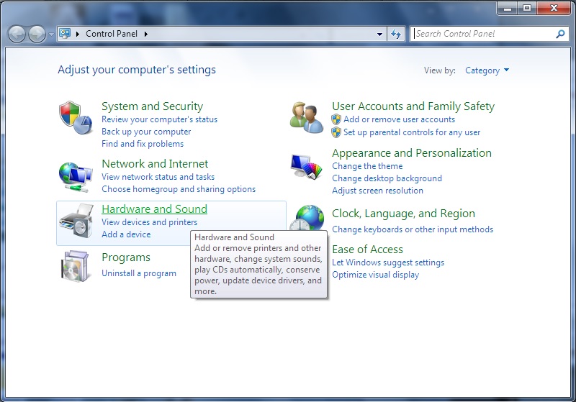Select Control Panel in the address breadcrumb
Viewport: 576px width, 402px height.
(x=111, y=34)
